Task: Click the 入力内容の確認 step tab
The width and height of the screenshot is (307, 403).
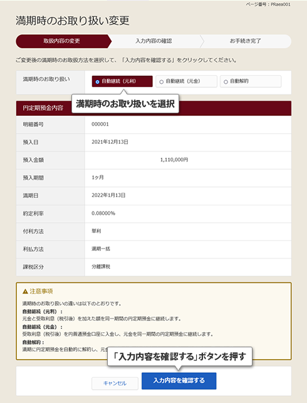Action: coord(153,41)
